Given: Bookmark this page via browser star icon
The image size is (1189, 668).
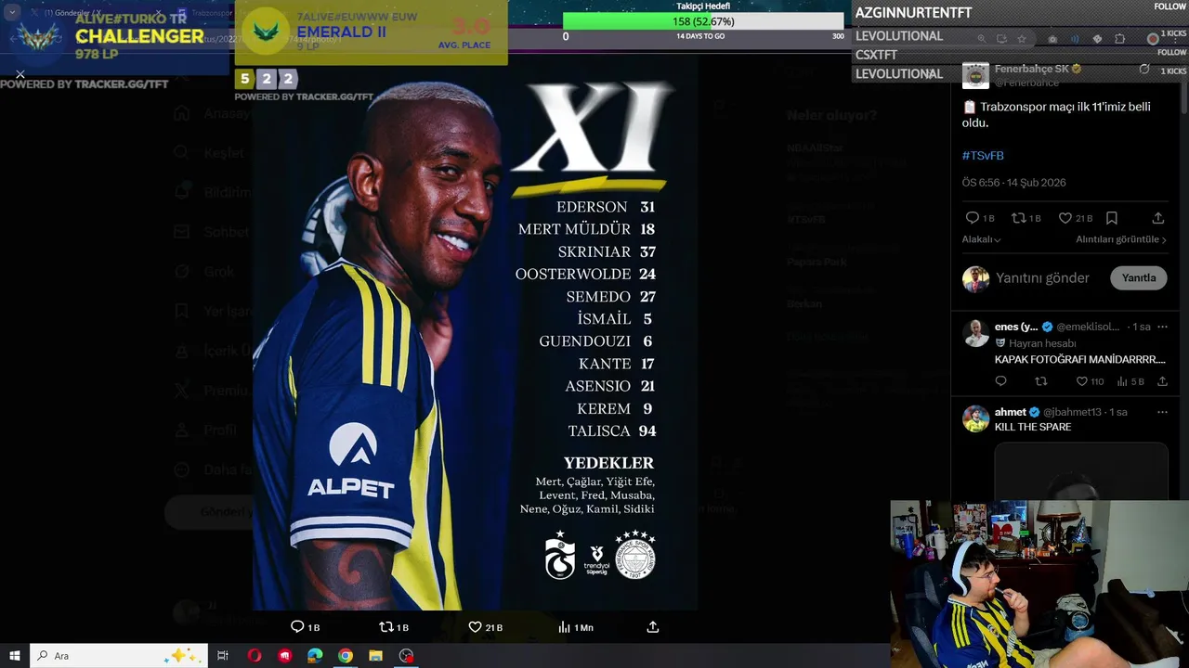Looking at the screenshot, I should (x=1022, y=39).
